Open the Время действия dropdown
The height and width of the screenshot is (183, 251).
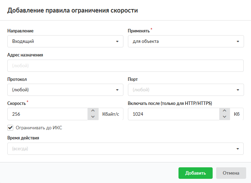(x=238, y=148)
